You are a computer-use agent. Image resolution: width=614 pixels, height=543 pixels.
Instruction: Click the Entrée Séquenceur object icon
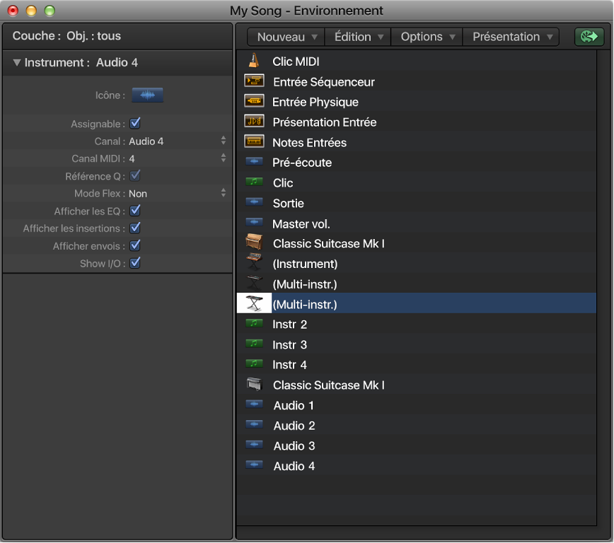pos(254,81)
